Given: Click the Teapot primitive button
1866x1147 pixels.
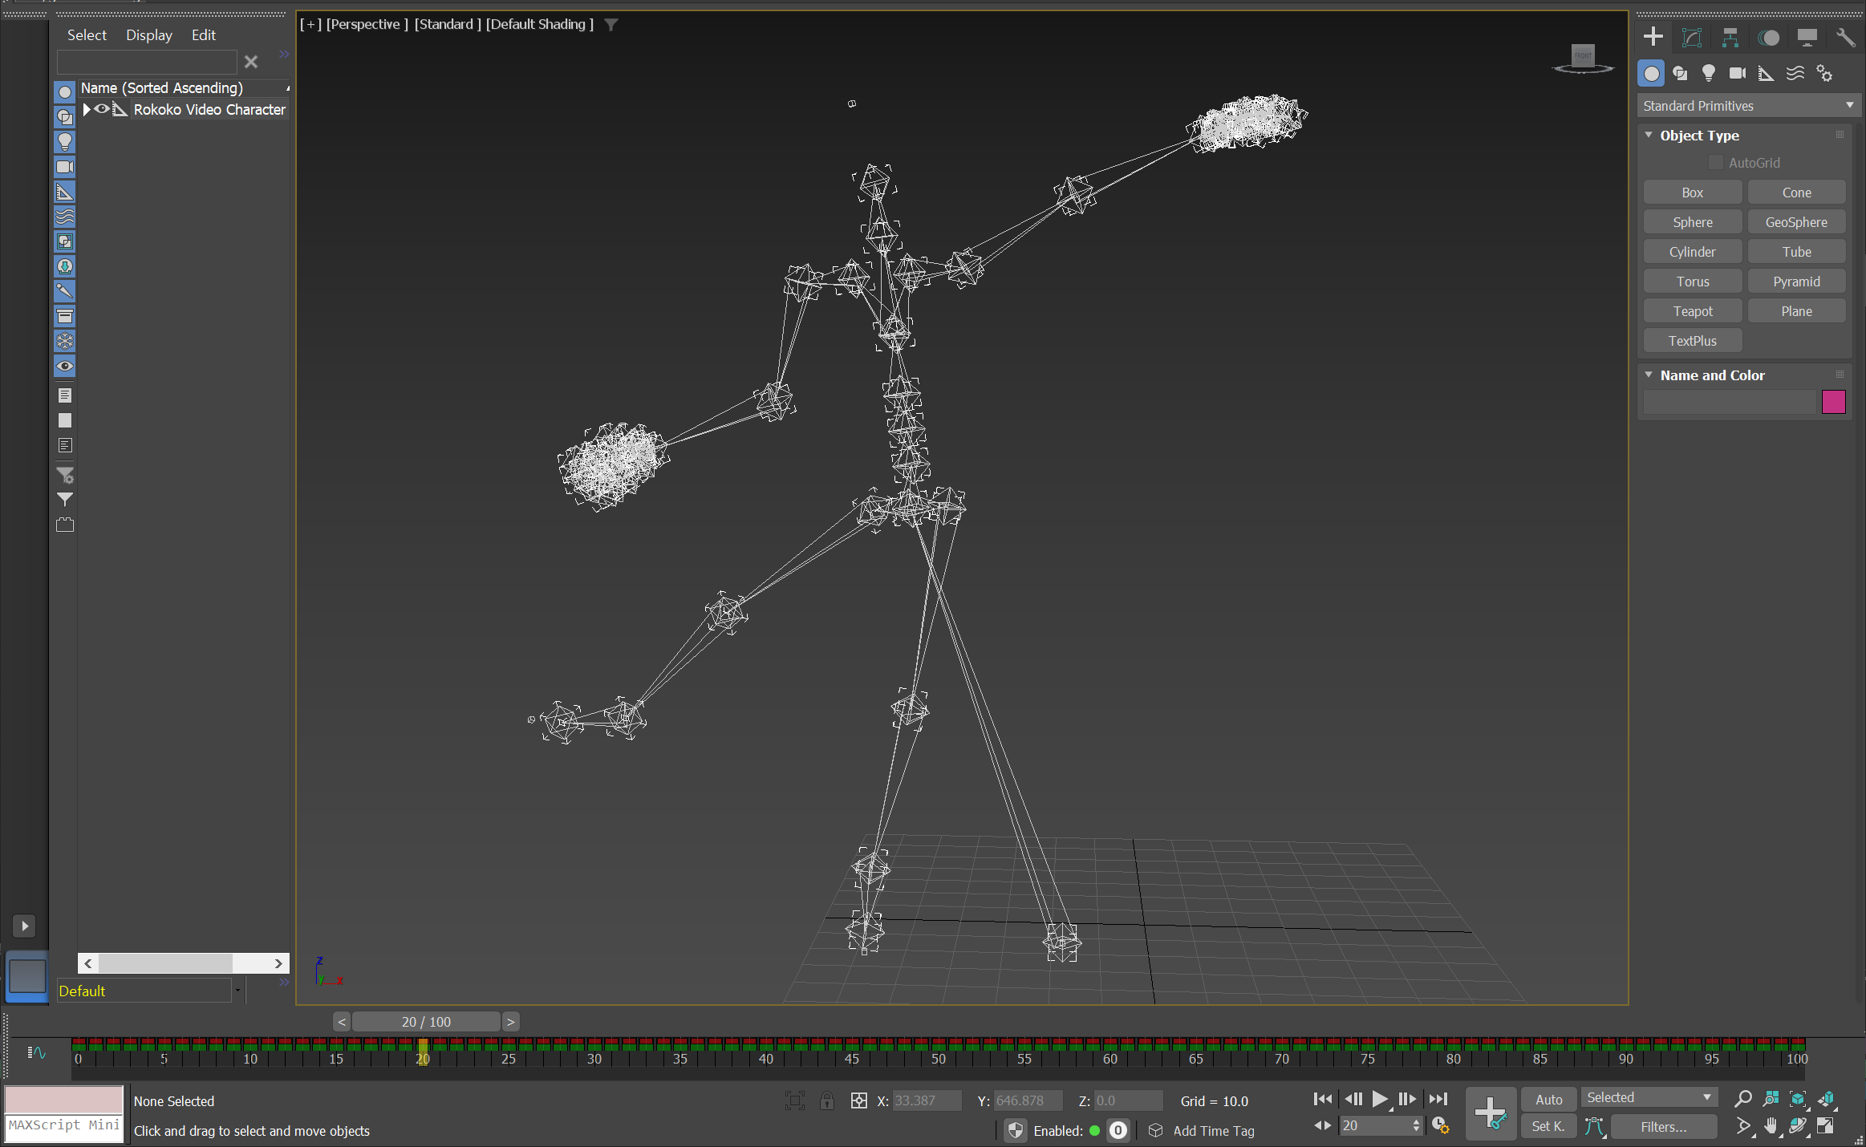Looking at the screenshot, I should point(1692,311).
